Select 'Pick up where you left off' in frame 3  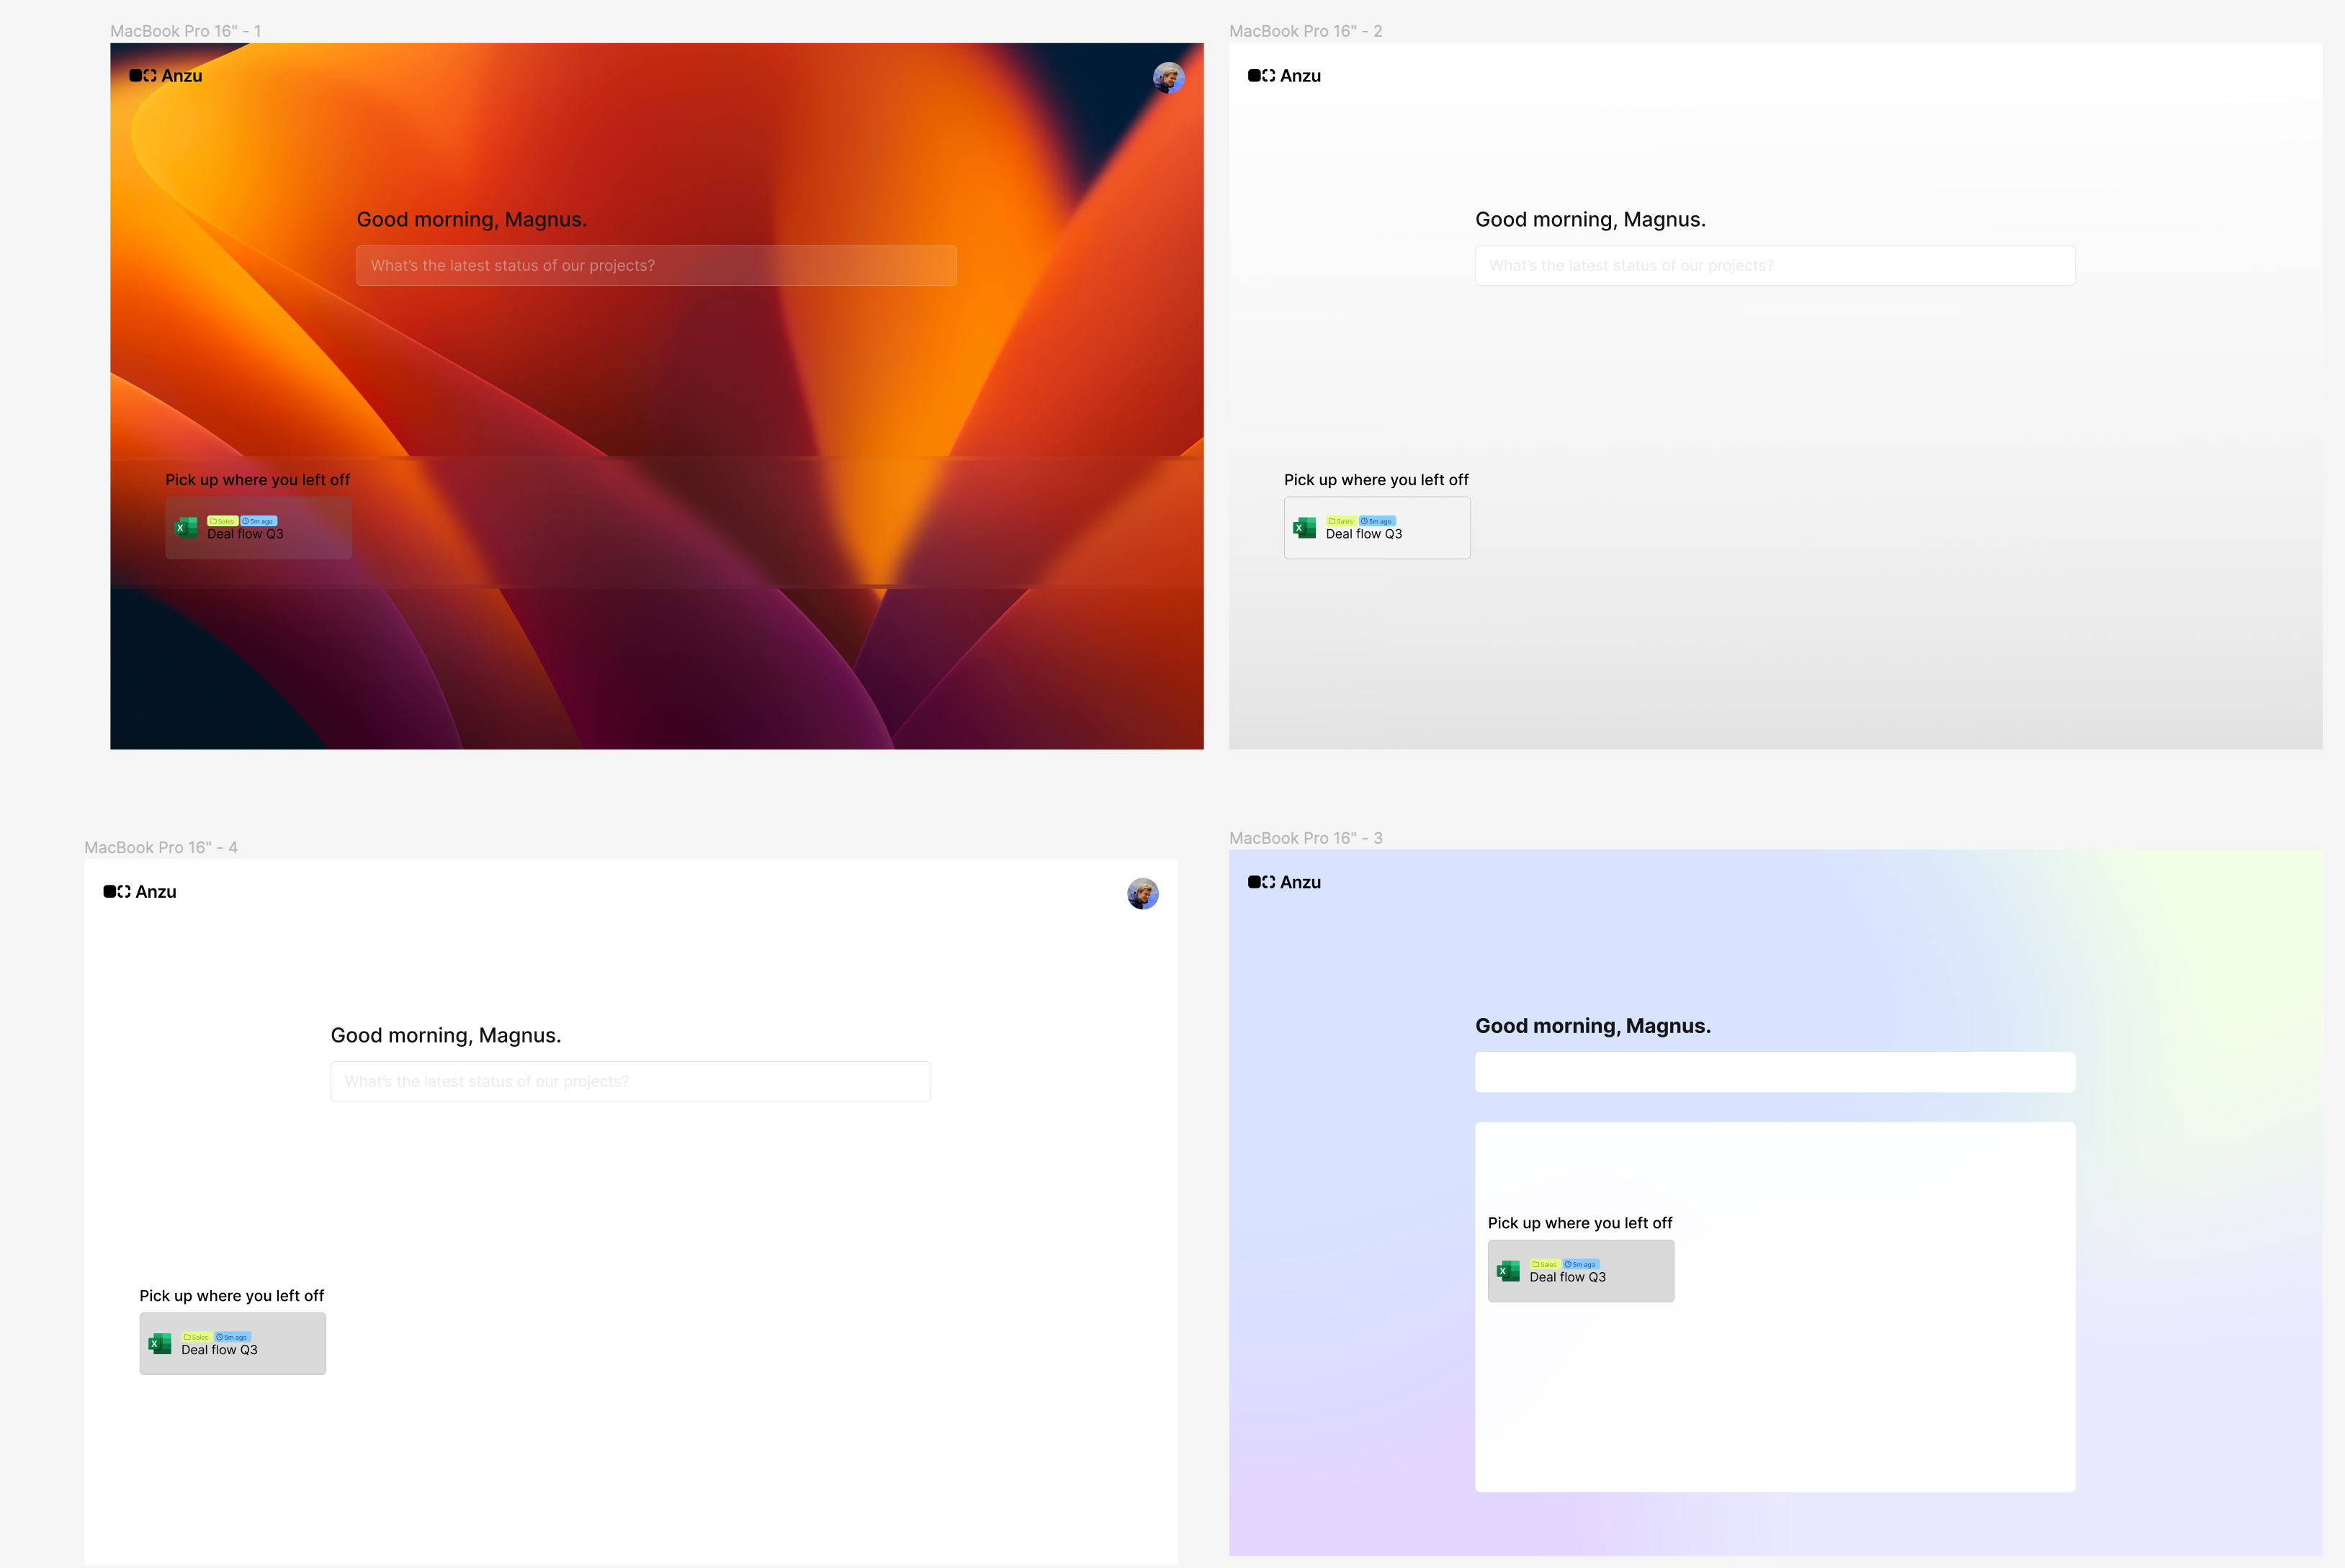coord(1579,1223)
